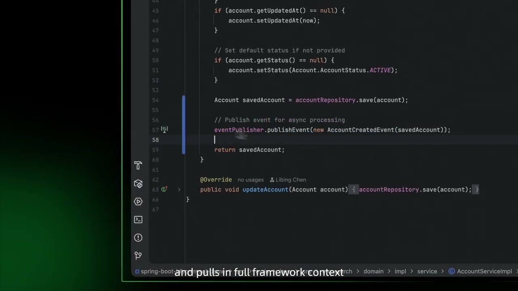Expand the folded updateAccount method on line 63

pos(179,190)
